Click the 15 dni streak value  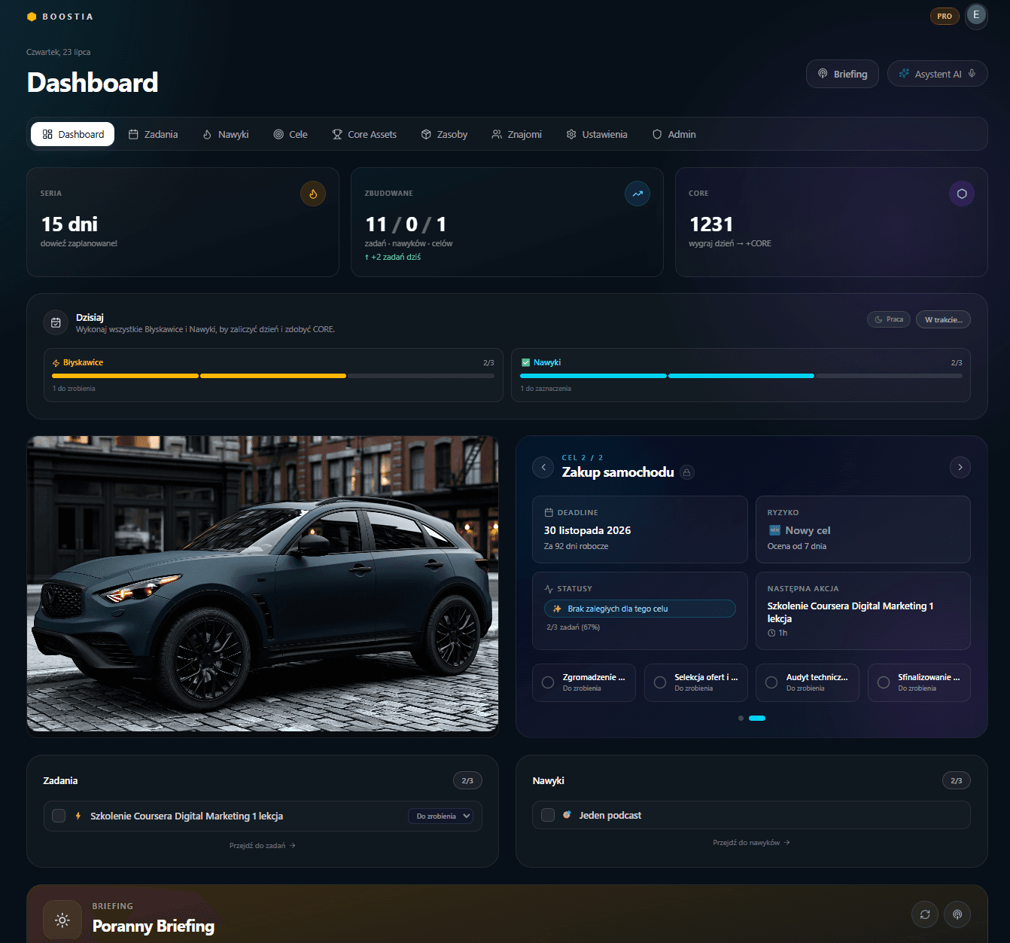click(69, 224)
